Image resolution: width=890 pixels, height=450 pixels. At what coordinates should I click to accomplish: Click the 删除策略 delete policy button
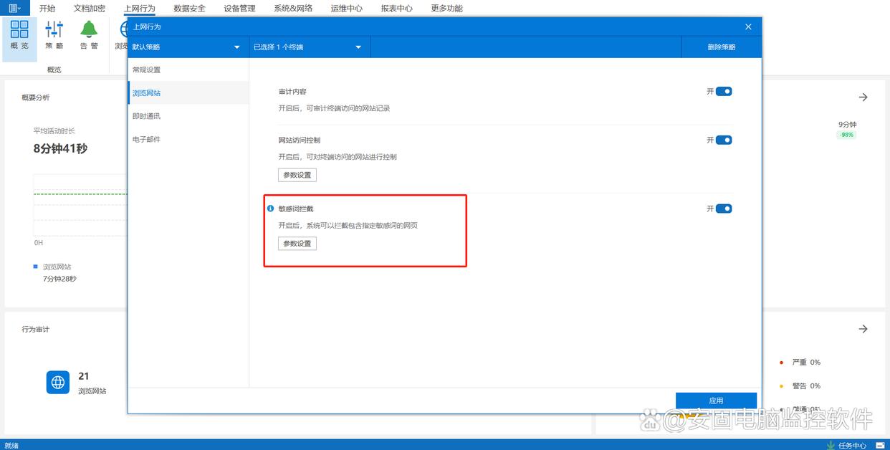point(721,47)
